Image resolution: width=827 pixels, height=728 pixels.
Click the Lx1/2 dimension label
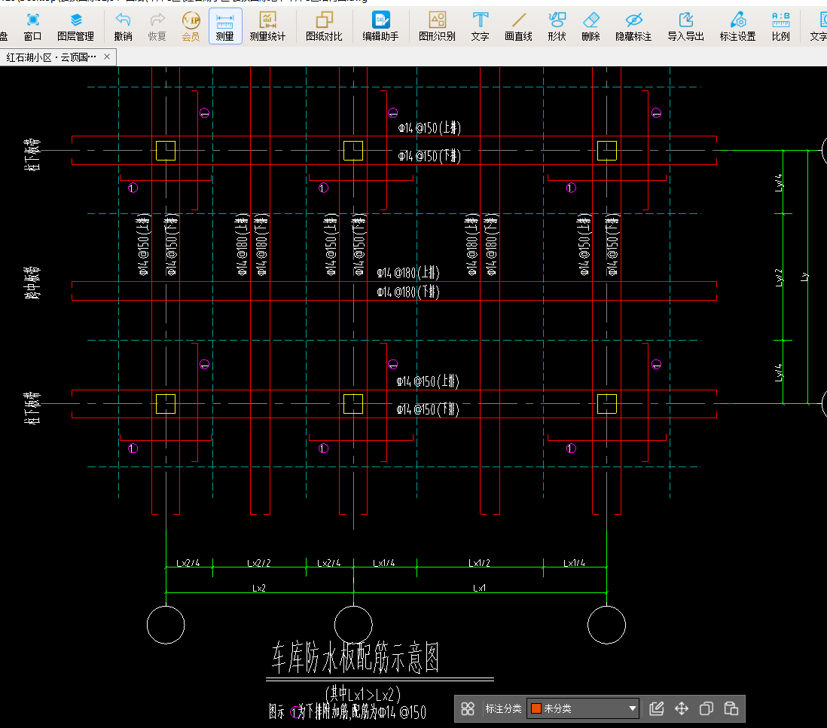(x=480, y=563)
